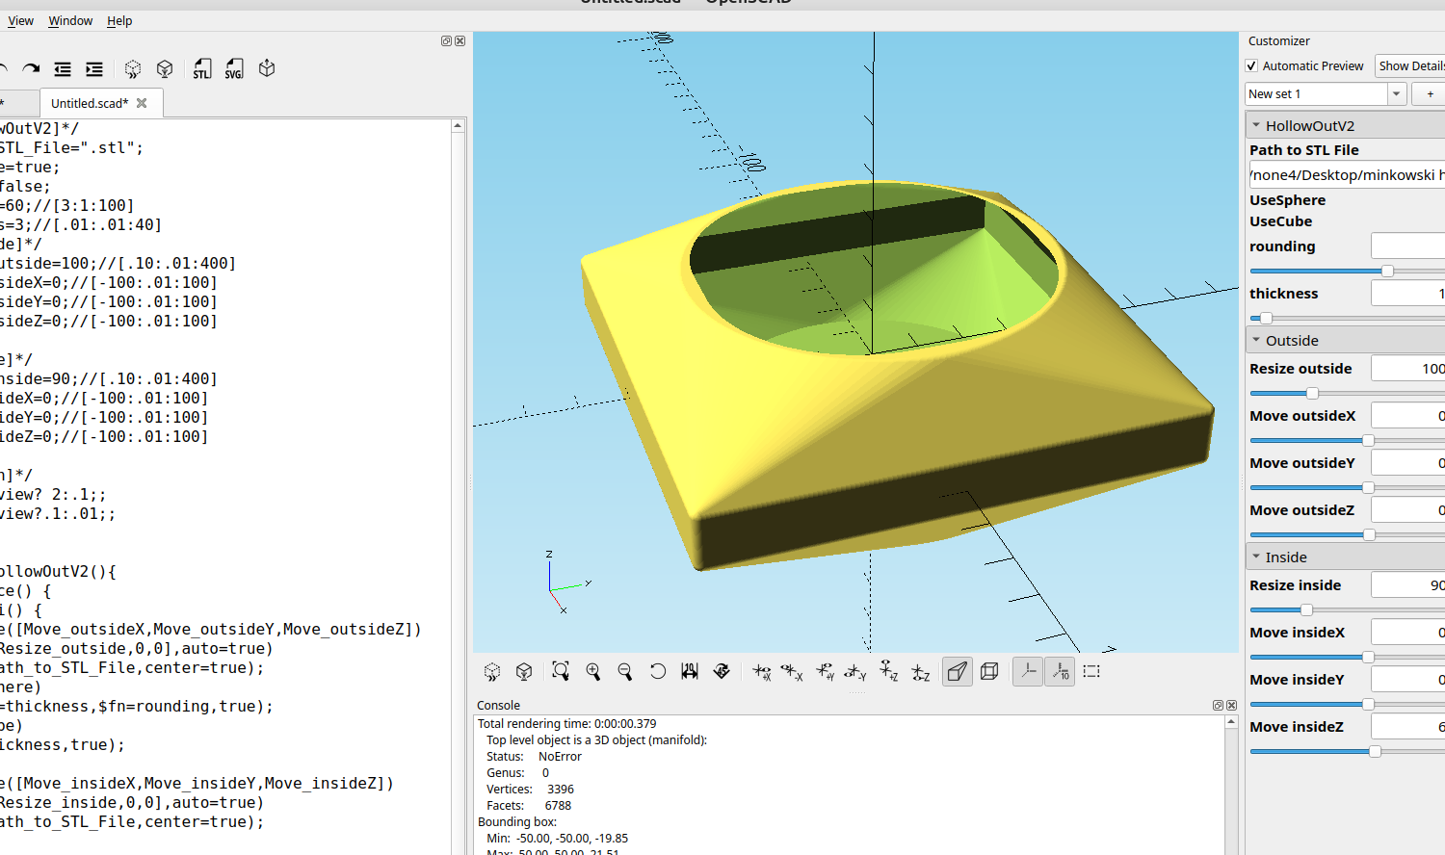1445x855 pixels.
Task: Uncheck the Automatic Preview checkbox
Action: pos(1251,66)
